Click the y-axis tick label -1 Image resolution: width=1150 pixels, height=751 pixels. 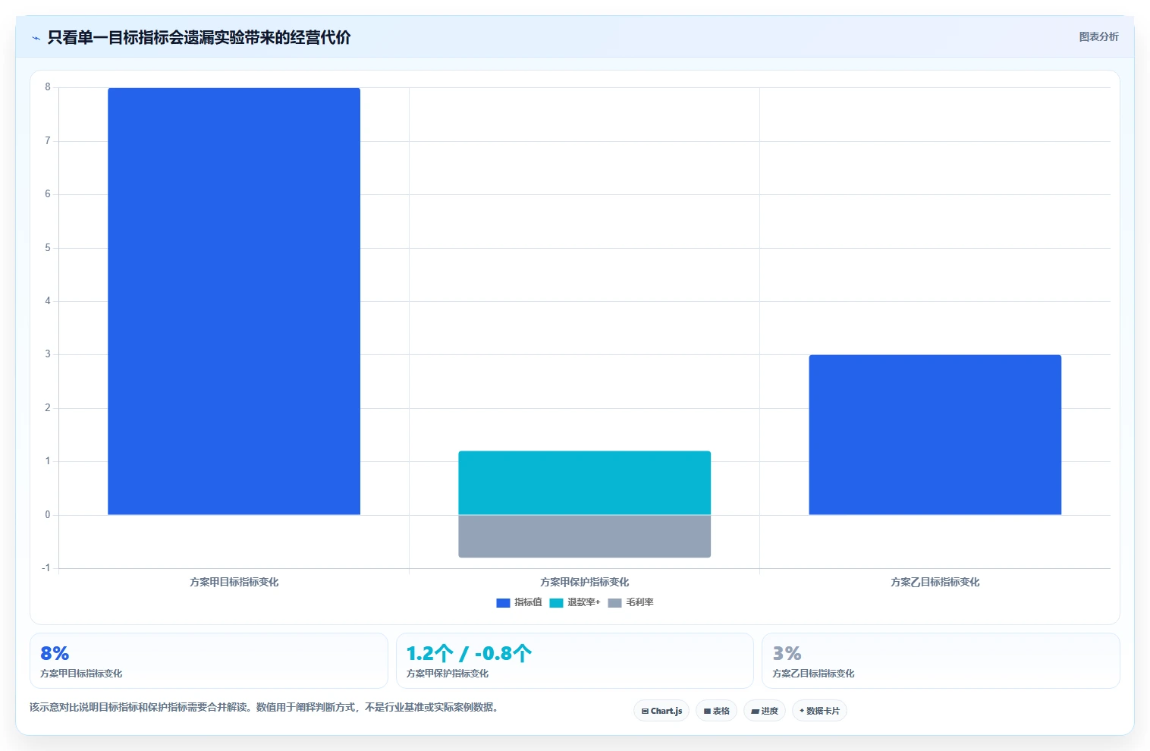46,568
